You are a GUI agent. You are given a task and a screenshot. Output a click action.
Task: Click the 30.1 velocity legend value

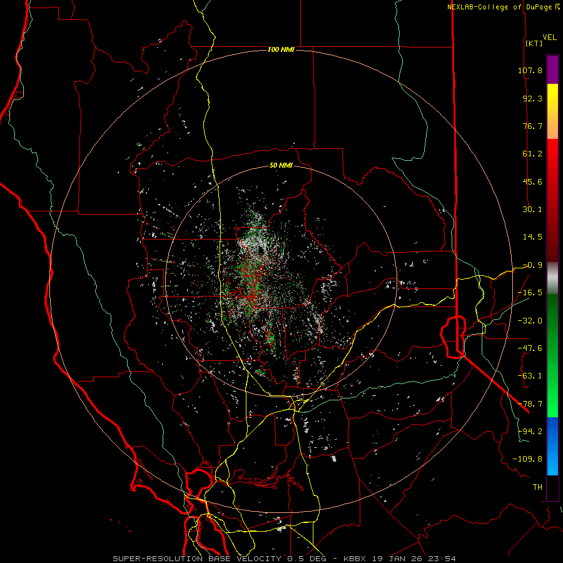[532, 210]
